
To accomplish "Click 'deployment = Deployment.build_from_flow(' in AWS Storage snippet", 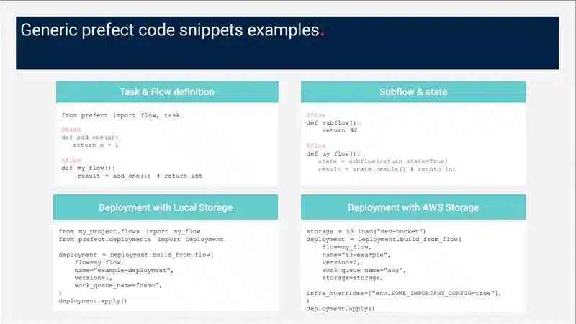I will point(384,240).
